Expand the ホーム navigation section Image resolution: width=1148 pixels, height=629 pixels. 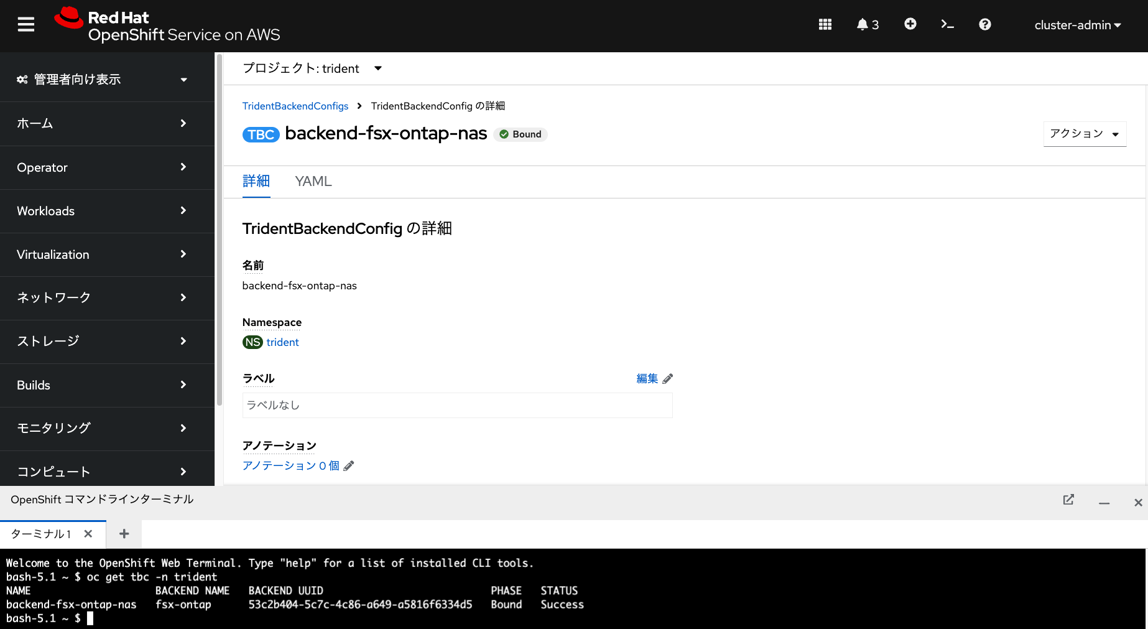coord(107,123)
